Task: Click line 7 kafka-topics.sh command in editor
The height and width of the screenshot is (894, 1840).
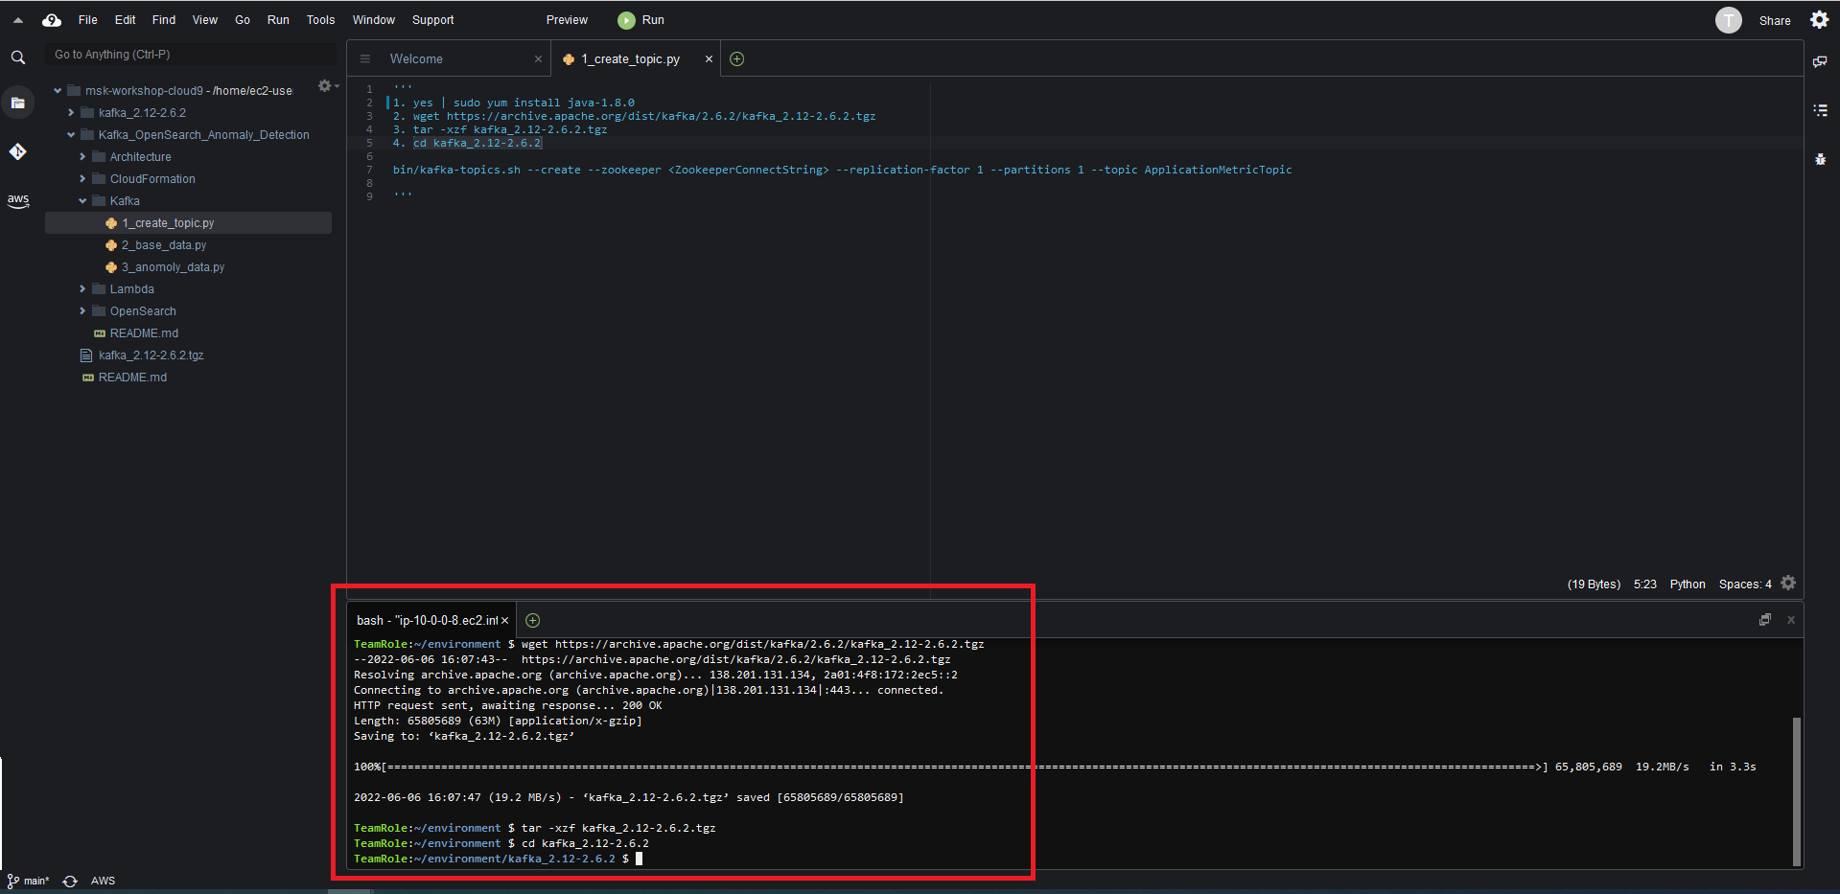Action: point(842,170)
